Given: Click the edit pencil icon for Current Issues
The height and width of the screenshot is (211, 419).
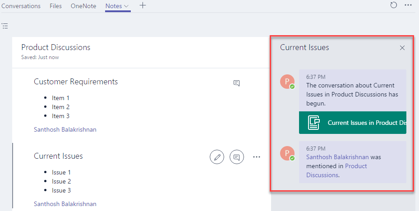Looking at the screenshot, I should point(217,157).
